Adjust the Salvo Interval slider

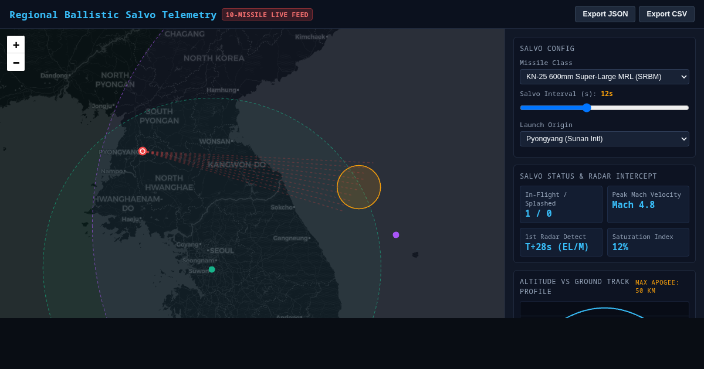pyautogui.click(x=604, y=108)
